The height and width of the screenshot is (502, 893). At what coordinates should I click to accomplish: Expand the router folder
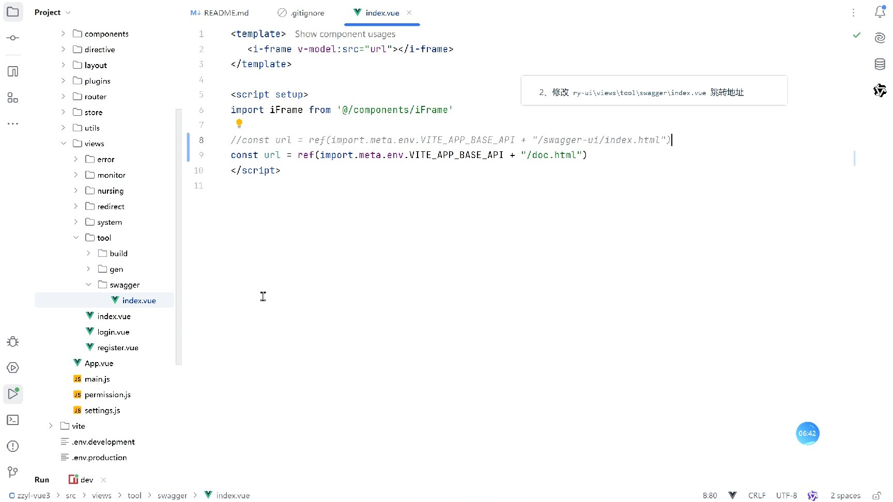63,97
